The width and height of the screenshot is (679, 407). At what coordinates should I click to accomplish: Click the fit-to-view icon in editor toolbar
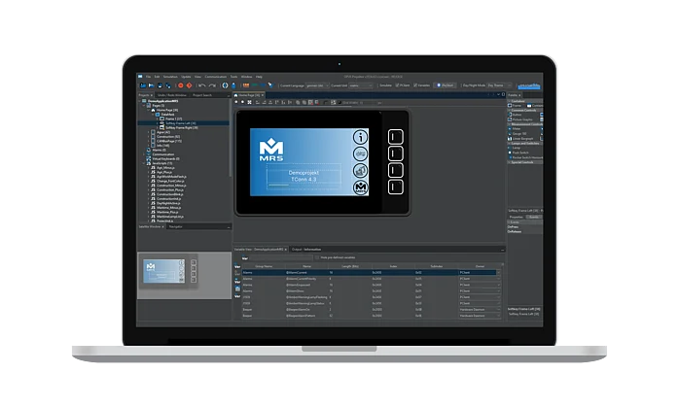(249, 103)
